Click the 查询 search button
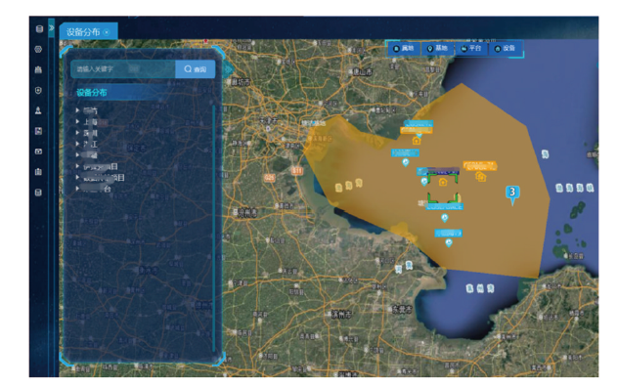Image resolution: width=617 pixels, height=387 pixels. coord(196,69)
